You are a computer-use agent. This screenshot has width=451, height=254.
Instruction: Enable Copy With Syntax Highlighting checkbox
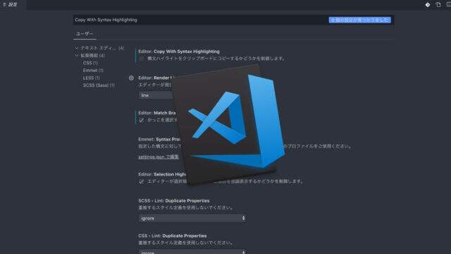tap(141, 59)
